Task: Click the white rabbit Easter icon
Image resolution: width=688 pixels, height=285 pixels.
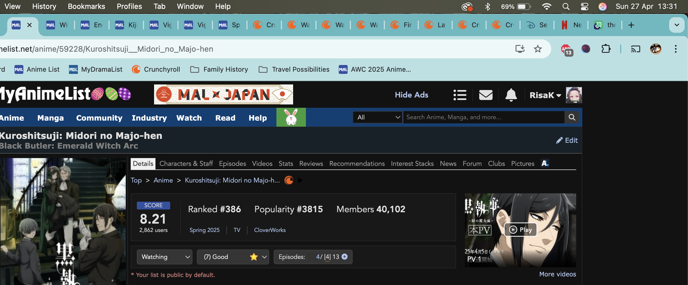Action: (x=291, y=117)
